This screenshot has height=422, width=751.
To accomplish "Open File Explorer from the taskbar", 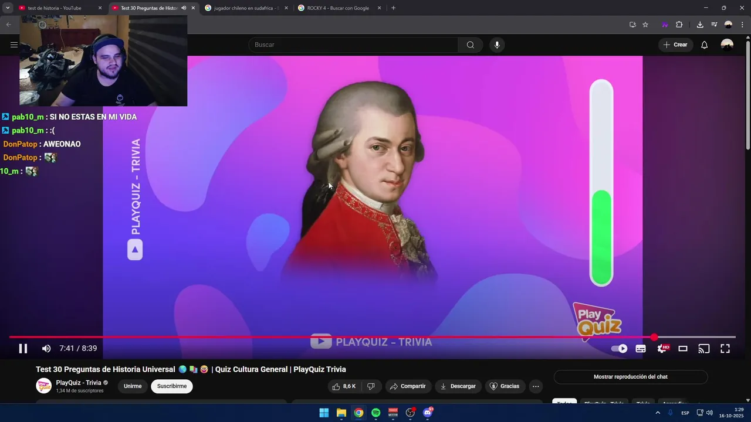I will pyautogui.click(x=341, y=413).
